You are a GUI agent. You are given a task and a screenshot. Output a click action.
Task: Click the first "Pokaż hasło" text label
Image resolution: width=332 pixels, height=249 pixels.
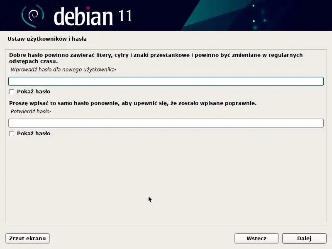(34, 92)
